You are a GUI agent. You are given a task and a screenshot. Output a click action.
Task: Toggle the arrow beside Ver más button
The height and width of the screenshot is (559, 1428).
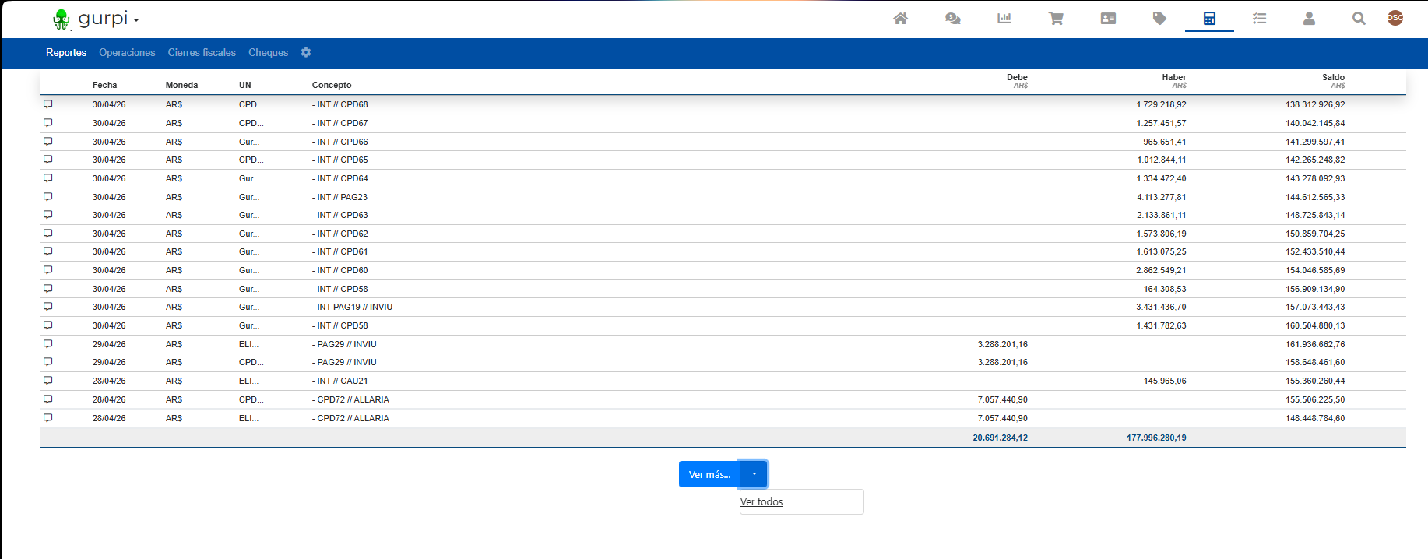754,474
